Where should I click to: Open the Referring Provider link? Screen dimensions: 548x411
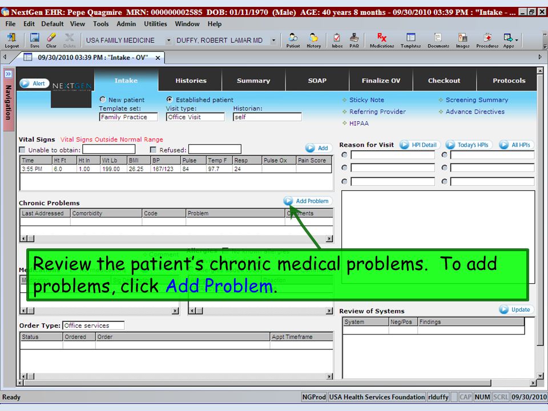click(x=377, y=111)
